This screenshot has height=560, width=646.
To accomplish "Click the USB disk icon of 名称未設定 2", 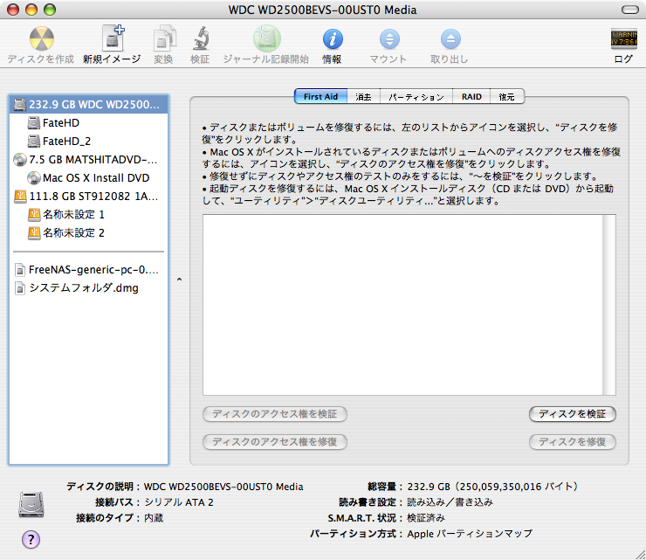I will tap(34, 233).
